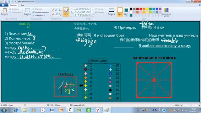Open the shape Outline (Контур) dropdown
Viewport: 201px width, 113px height.
tap(100, 9)
